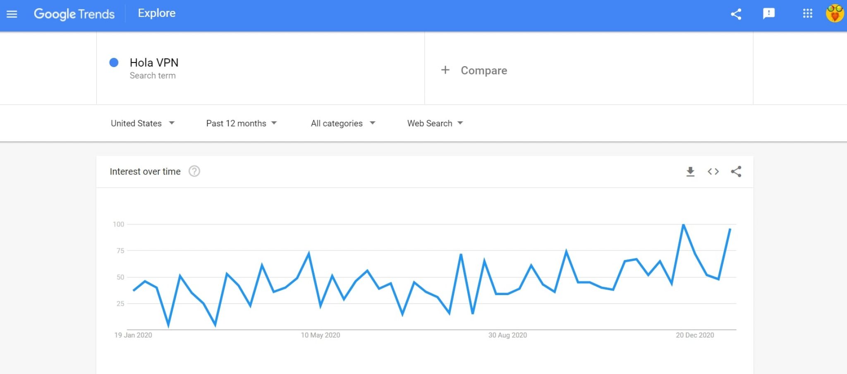Viewport: 847px width, 374px height.
Task: Click the Explore header label
Action: pos(157,13)
